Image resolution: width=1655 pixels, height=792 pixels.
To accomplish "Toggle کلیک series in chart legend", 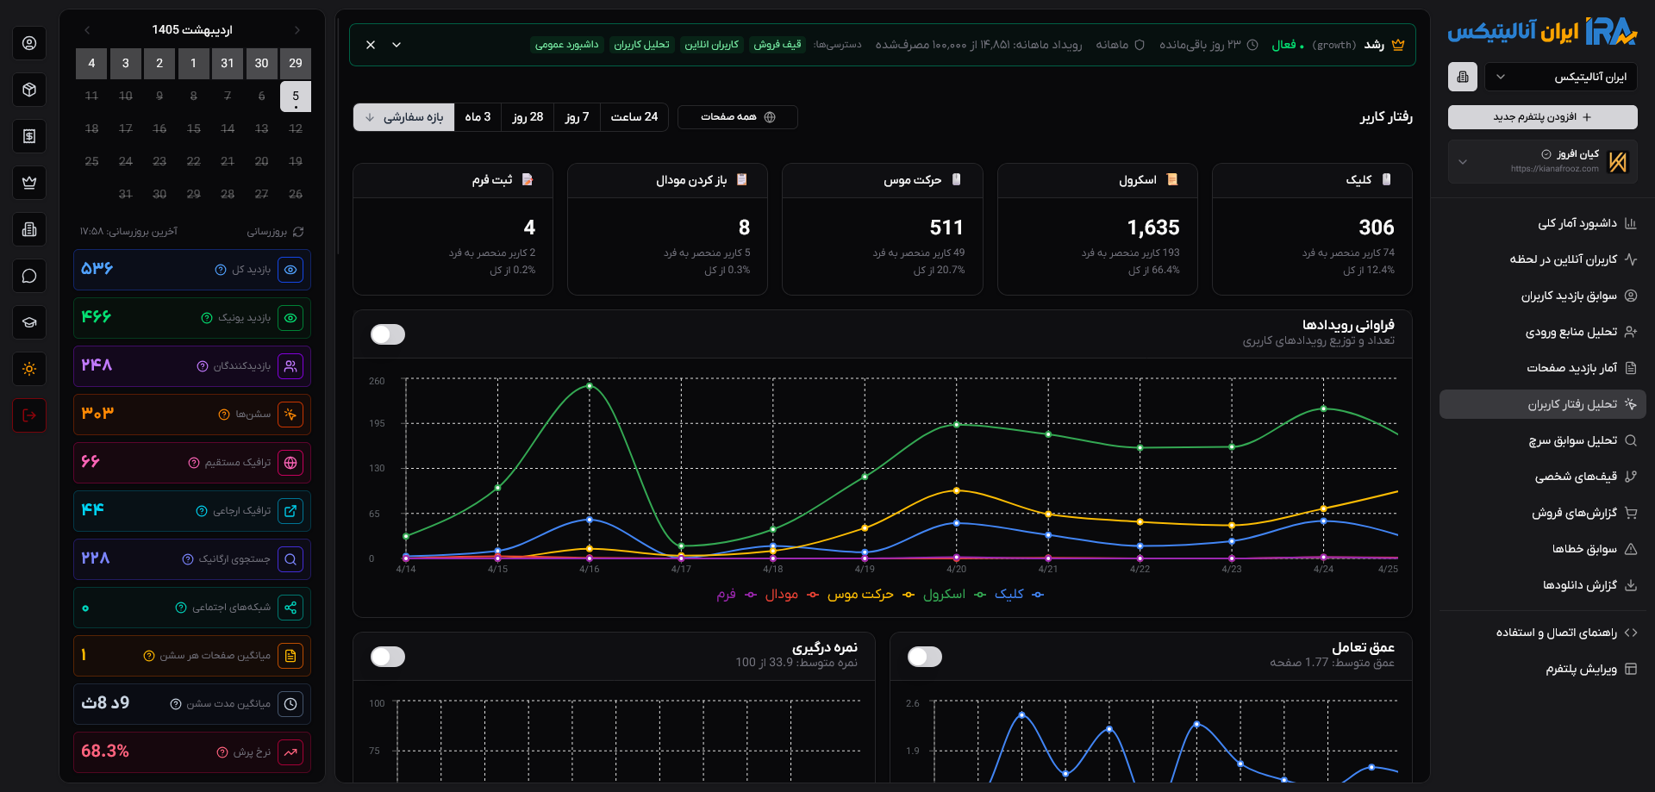I will (1019, 595).
